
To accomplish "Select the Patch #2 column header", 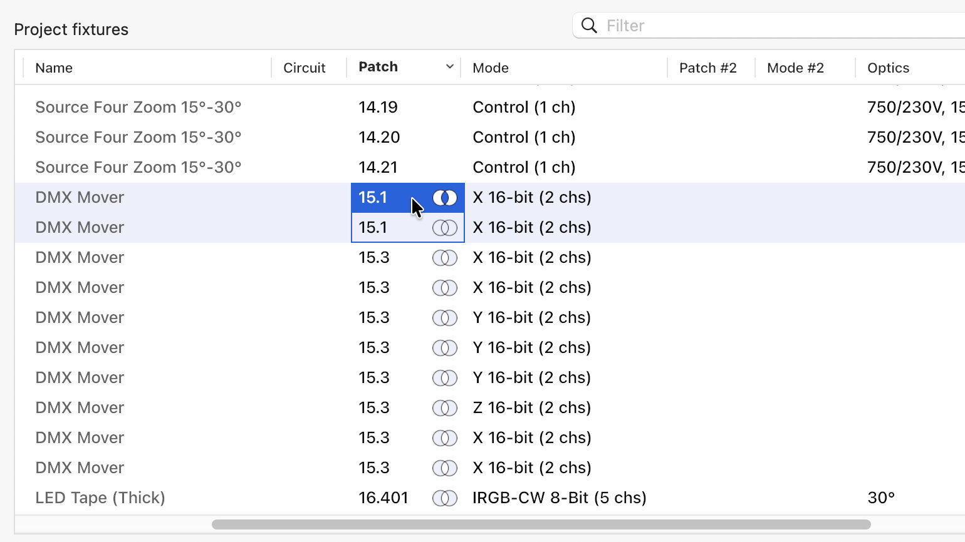I will [x=707, y=68].
